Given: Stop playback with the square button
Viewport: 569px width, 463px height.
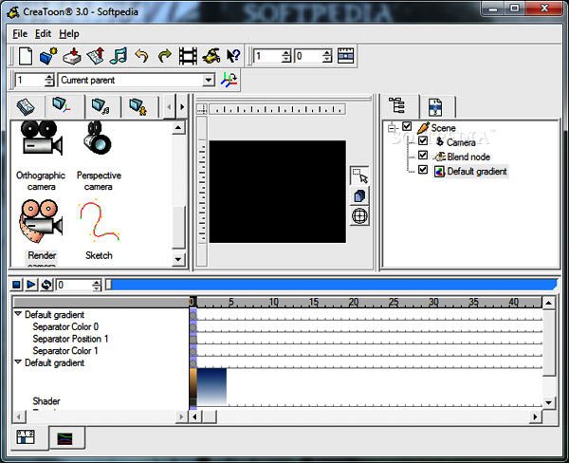Looking at the screenshot, I should point(17,285).
